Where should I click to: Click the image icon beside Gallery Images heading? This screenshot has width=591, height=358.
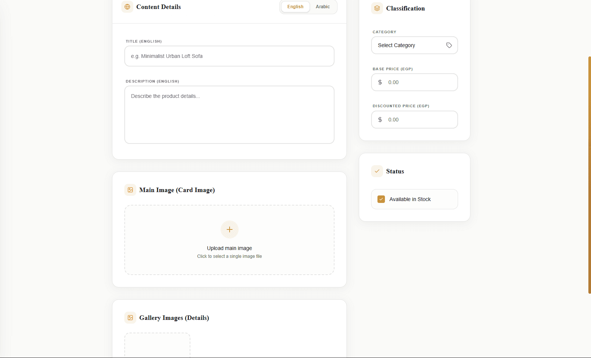click(x=130, y=318)
